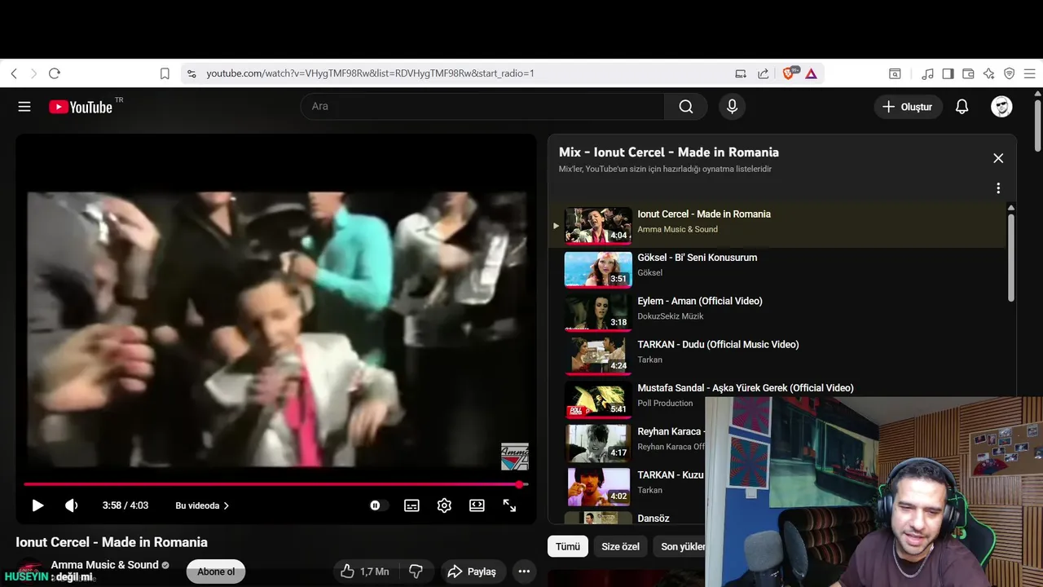Enter fullscreen mode
This screenshot has width=1043, height=587.
(509, 505)
